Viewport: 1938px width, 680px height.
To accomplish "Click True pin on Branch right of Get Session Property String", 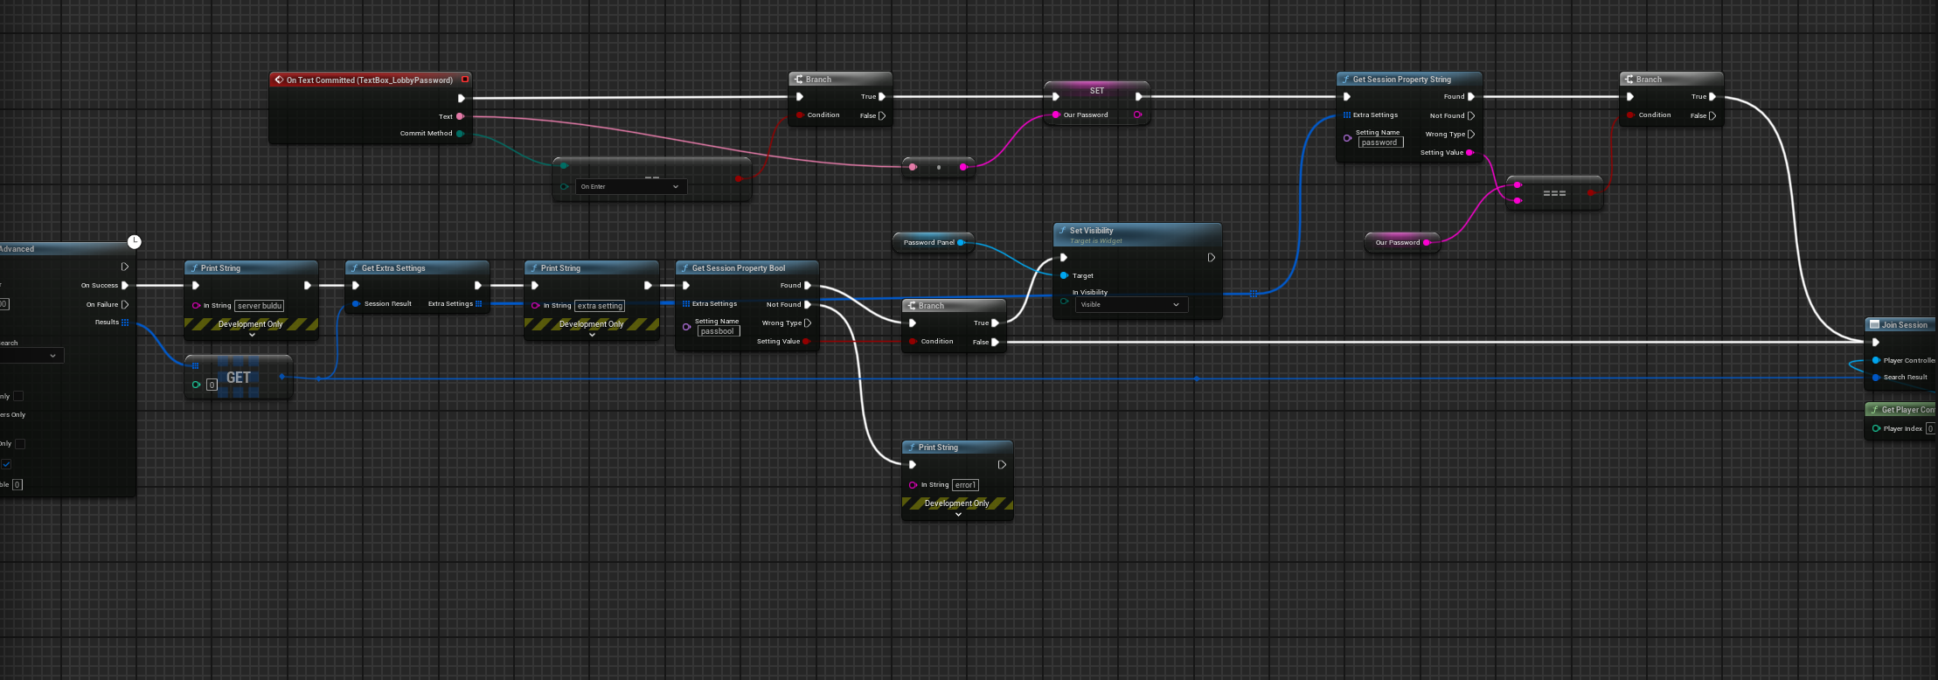I will coord(1712,97).
